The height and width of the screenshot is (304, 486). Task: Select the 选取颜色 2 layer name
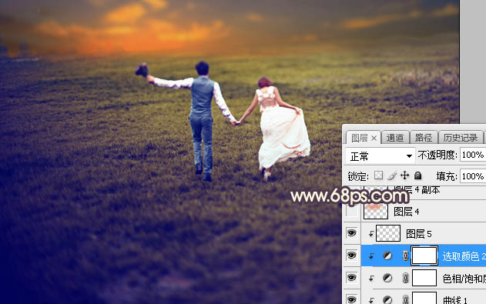pyautogui.click(x=464, y=256)
